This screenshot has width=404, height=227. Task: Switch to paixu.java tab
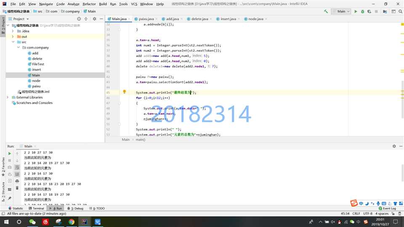(x=146, y=19)
